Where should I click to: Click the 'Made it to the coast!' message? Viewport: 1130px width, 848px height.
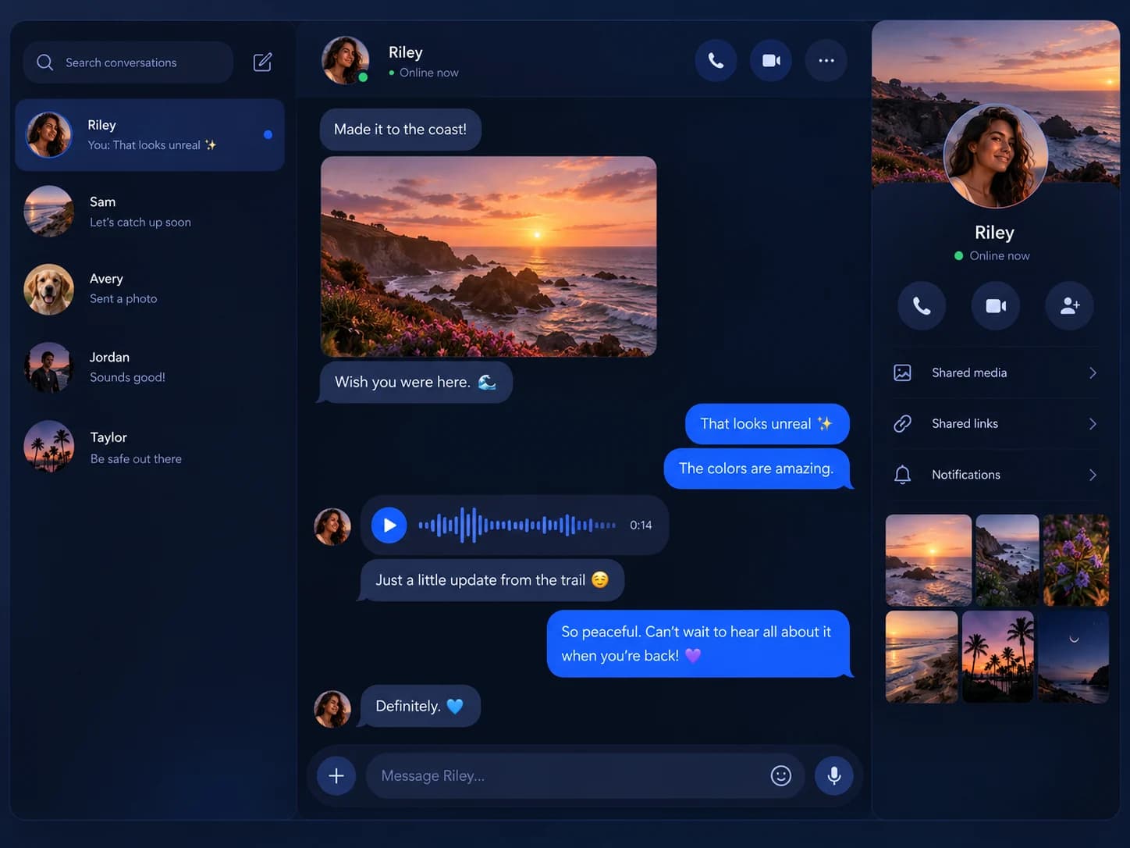(x=400, y=130)
